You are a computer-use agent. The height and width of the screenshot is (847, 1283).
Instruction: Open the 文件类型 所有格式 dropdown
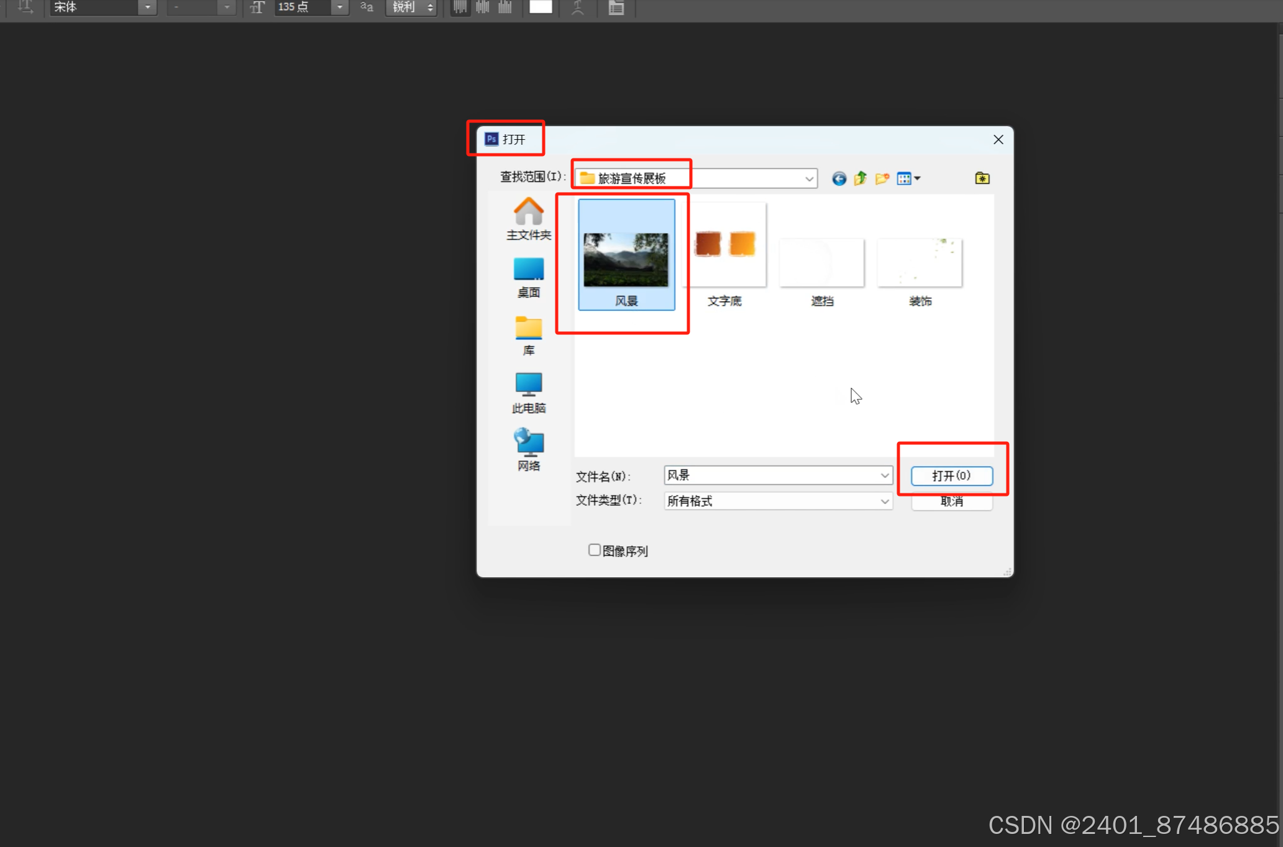(x=884, y=501)
